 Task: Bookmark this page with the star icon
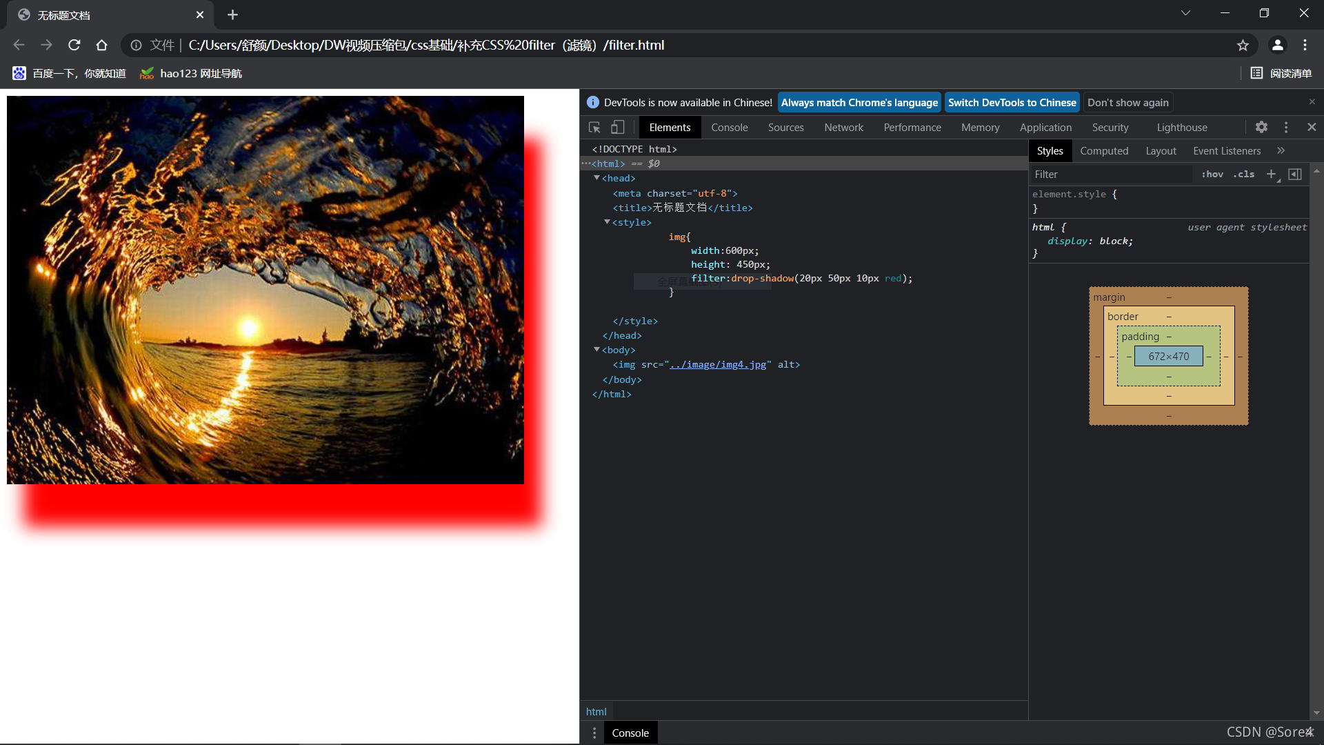click(1243, 46)
